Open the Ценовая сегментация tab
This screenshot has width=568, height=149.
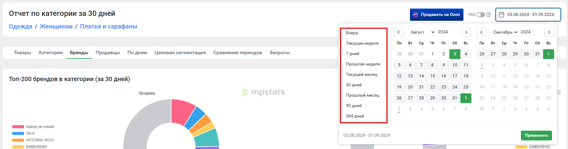point(180,53)
